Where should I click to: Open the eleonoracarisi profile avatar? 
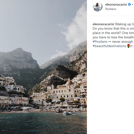pos(98,6)
